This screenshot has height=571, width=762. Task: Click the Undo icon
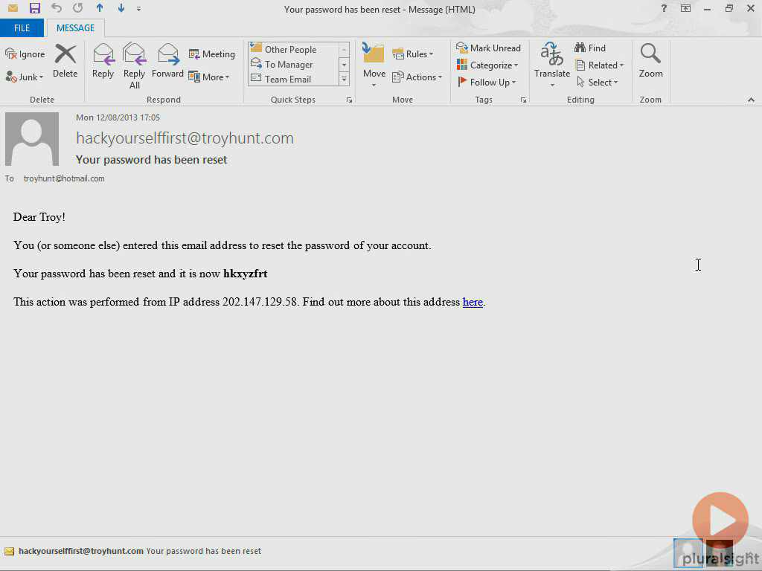57,8
